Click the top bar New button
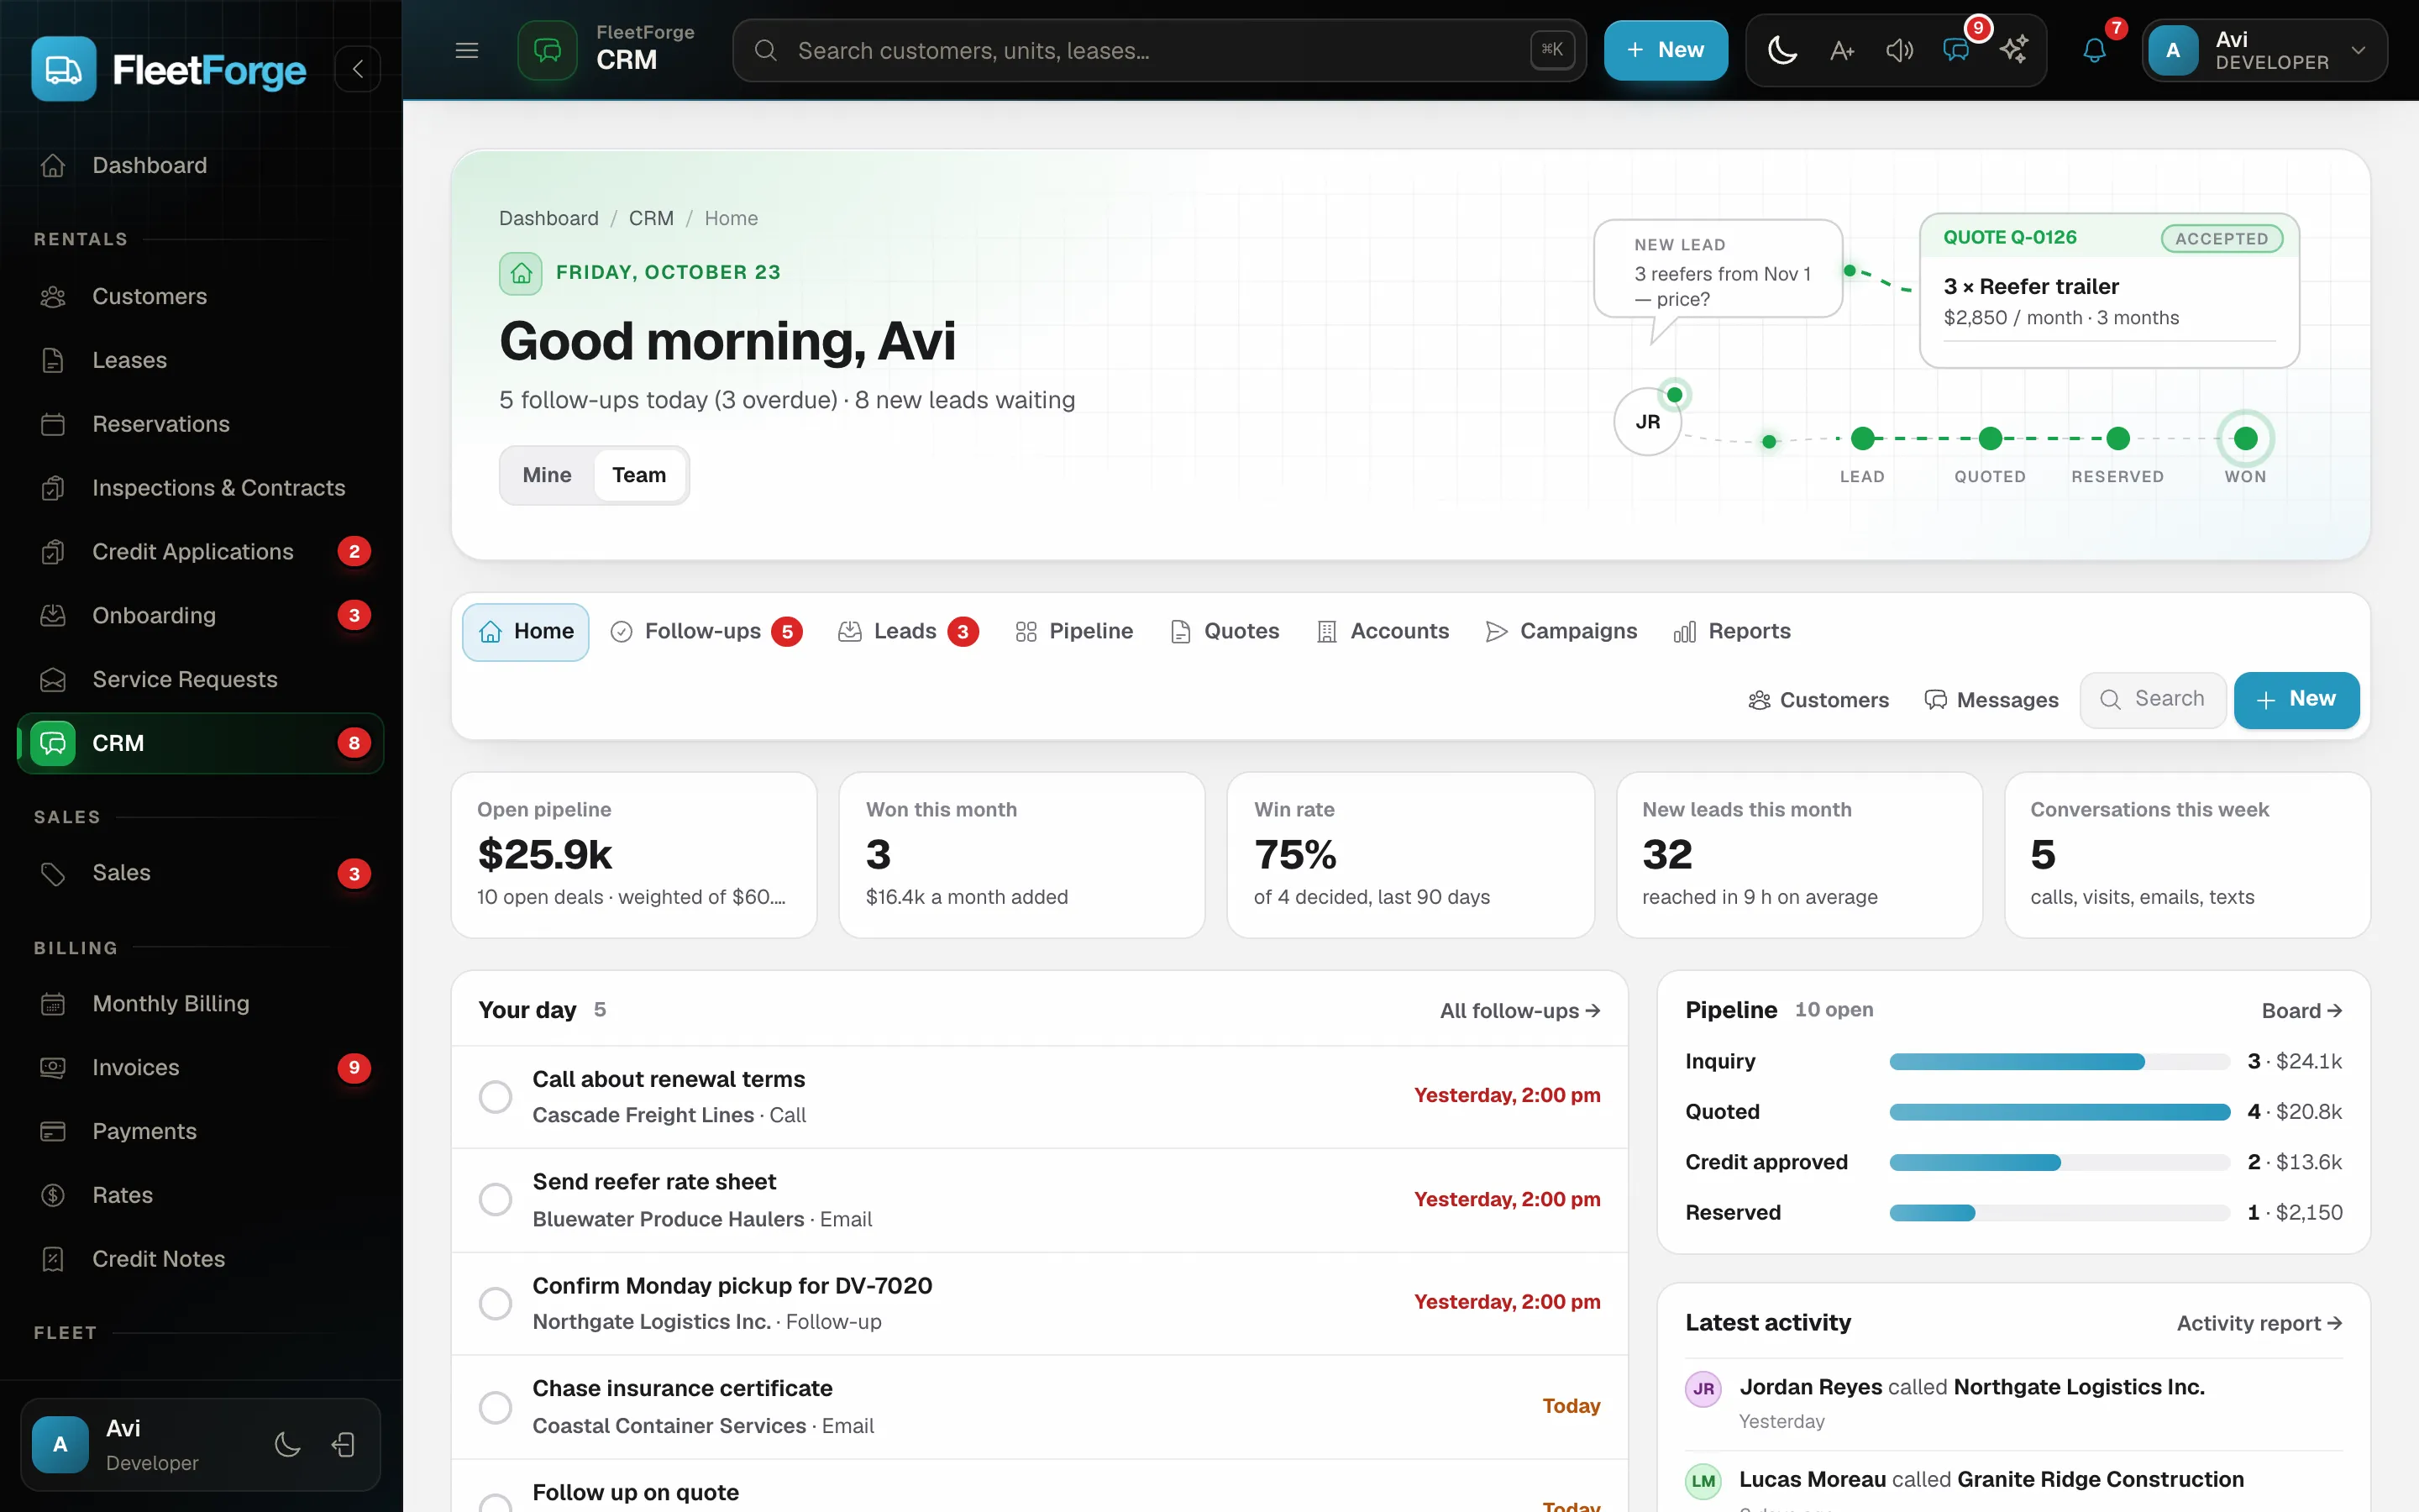This screenshot has height=1512, width=2419. click(1666, 50)
